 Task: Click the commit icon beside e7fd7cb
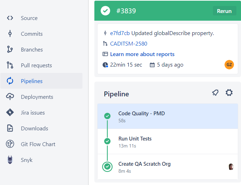tap(105, 33)
